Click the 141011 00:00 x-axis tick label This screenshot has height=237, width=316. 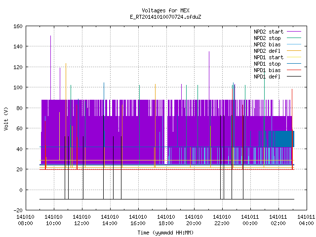(250, 220)
